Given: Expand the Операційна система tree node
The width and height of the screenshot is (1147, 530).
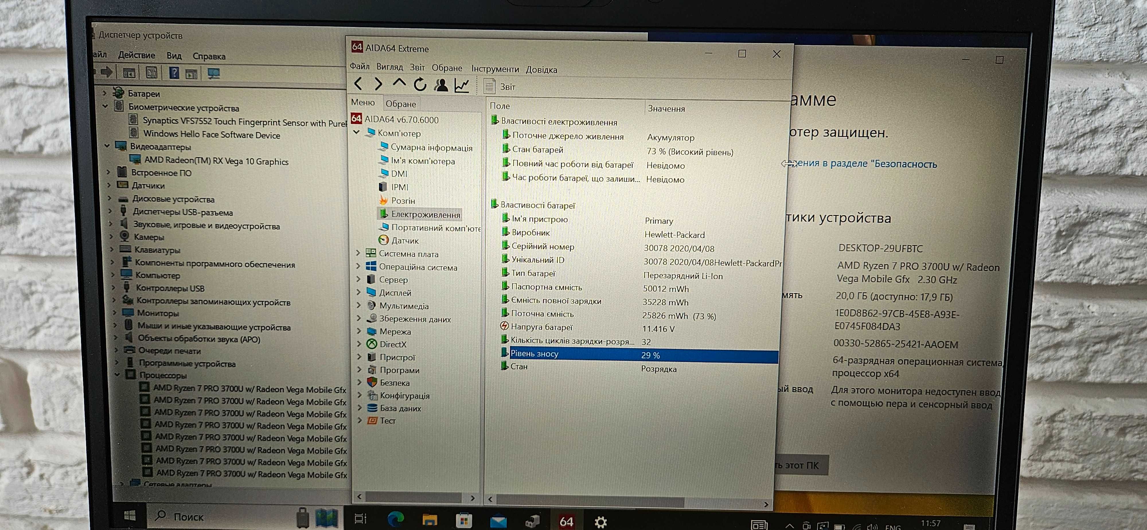Looking at the screenshot, I should 358,266.
